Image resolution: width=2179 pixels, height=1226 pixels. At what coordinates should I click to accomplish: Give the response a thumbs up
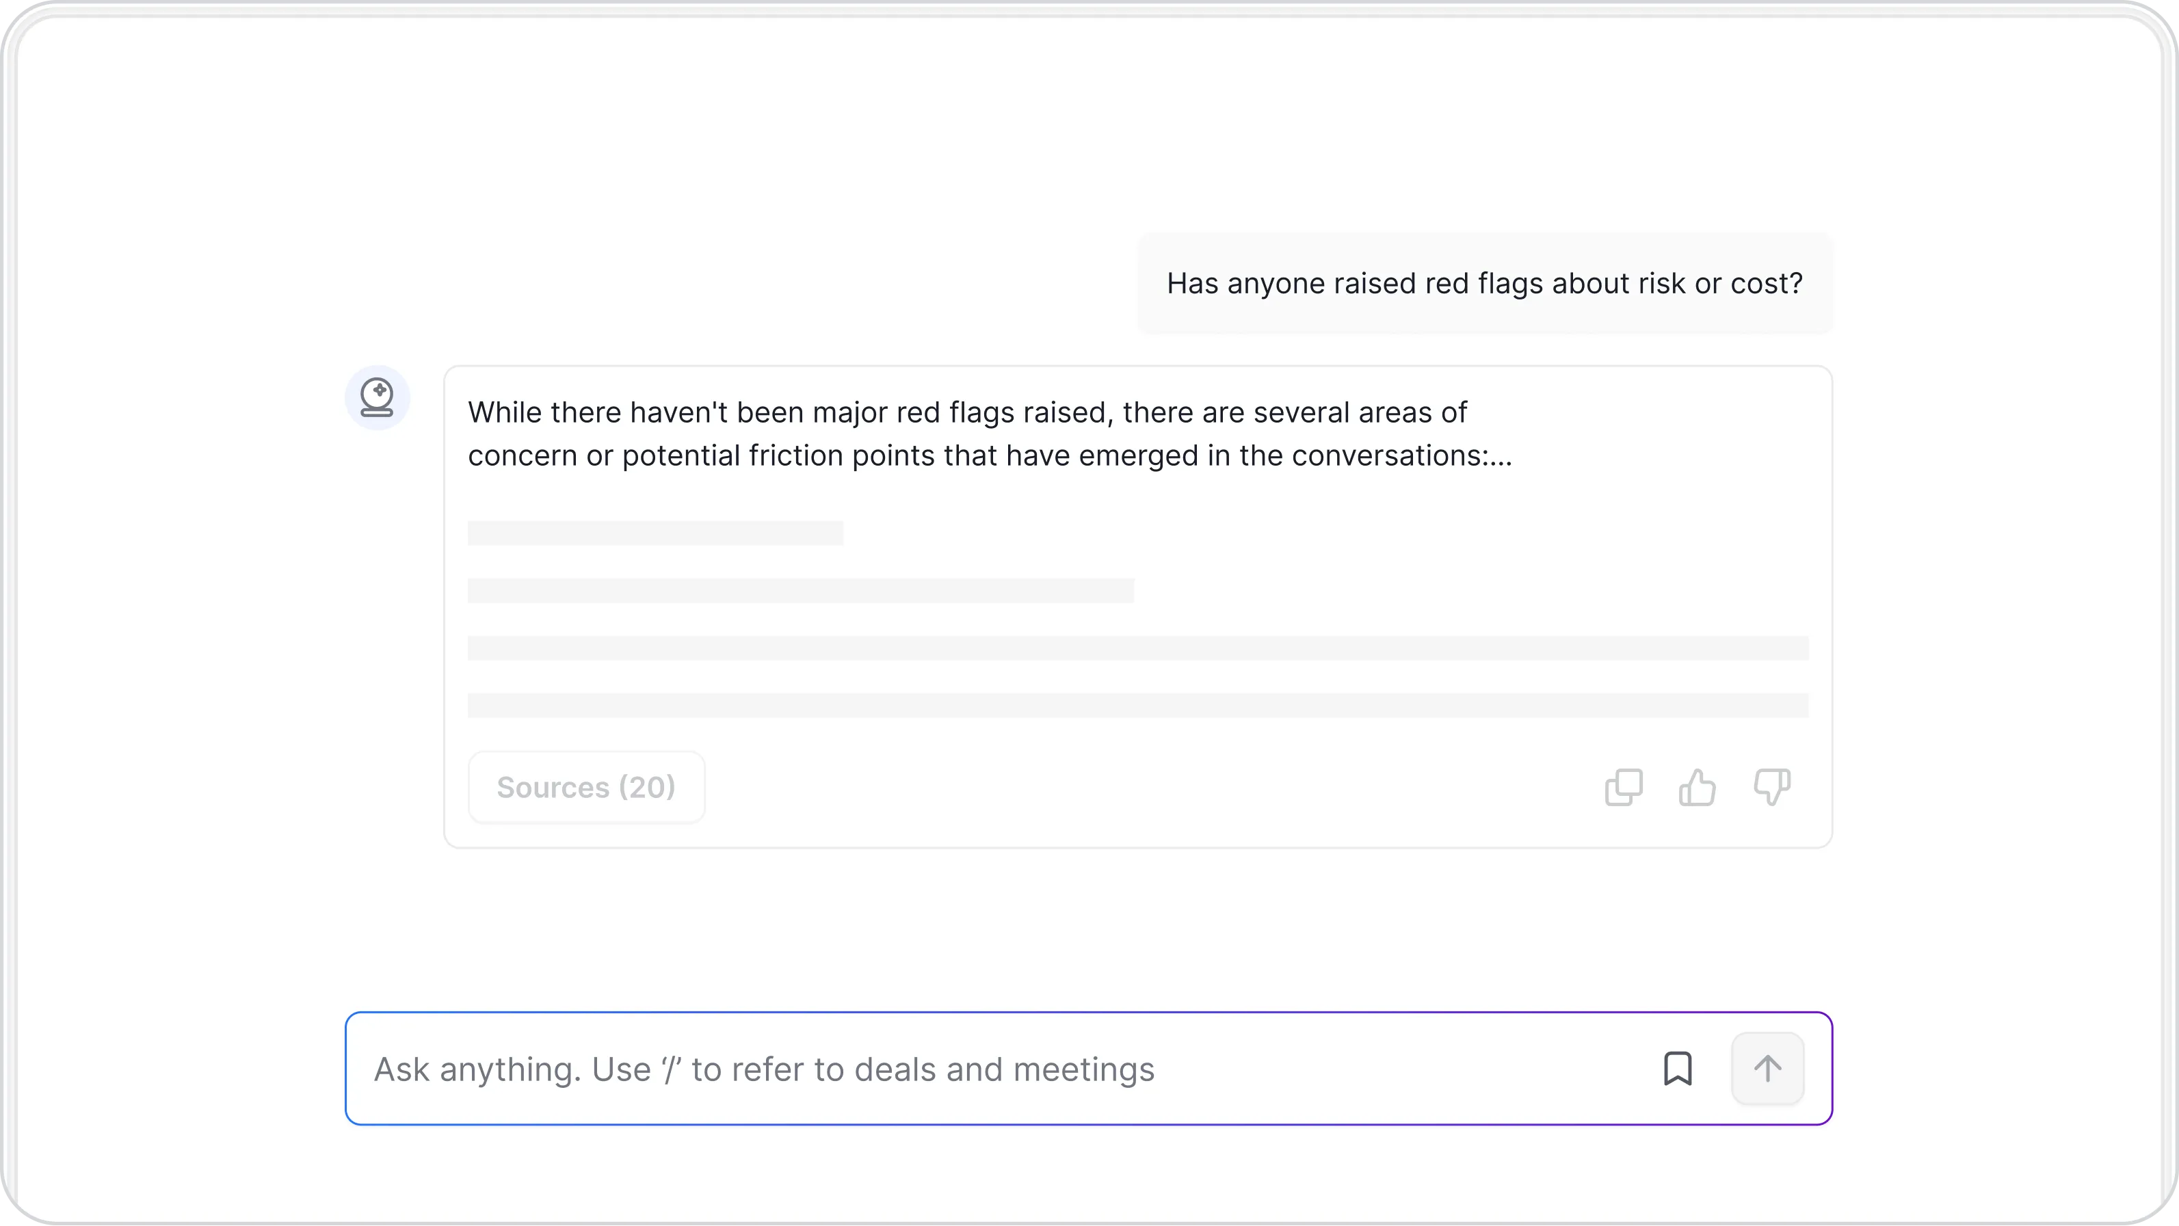tap(1697, 787)
